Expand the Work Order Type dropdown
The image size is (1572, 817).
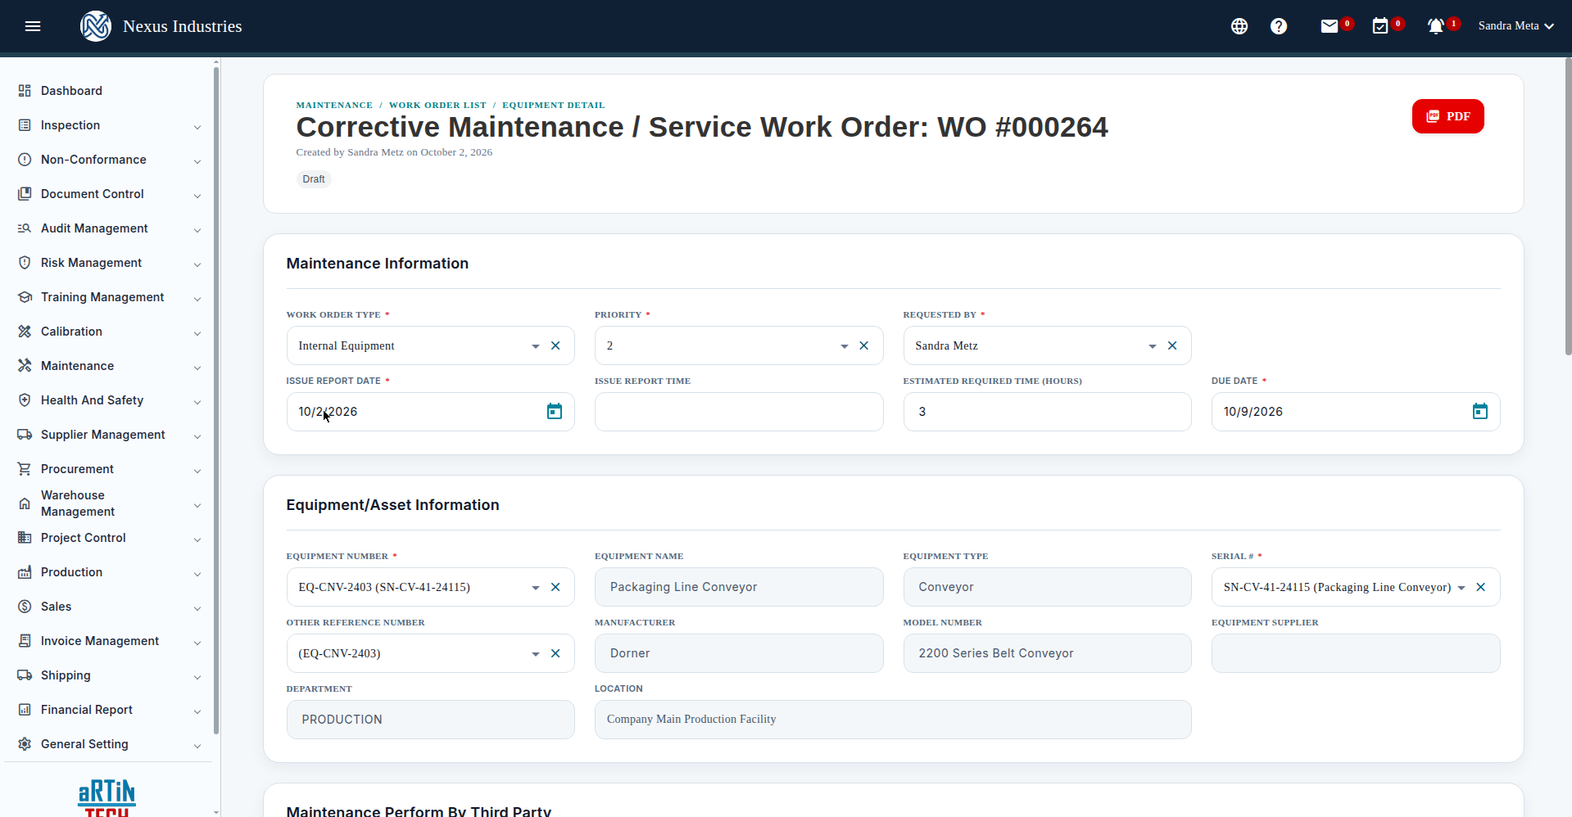(x=536, y=346)
